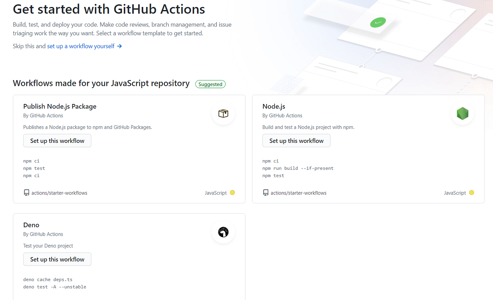Screen dimensions: 493x300
Task: Click the repository book icon on the Publish card
Action: tap(26, 193)
